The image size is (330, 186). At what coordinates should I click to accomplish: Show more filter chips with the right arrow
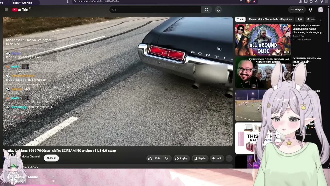click(x=320, y=19)
